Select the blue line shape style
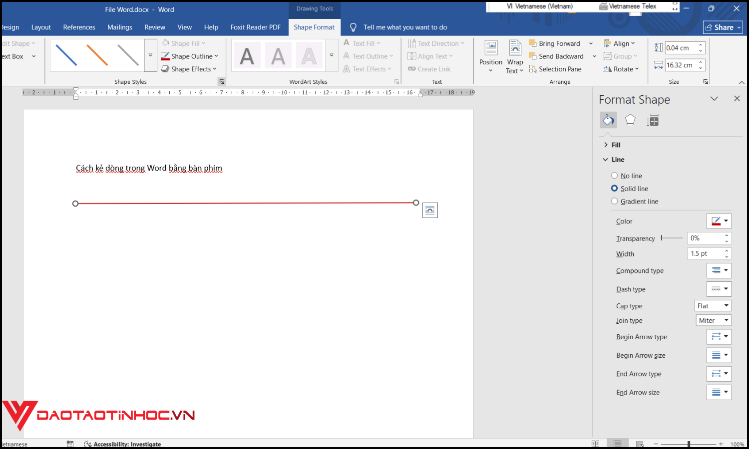This screenshot has height=449, width=749. pos(66,55)
